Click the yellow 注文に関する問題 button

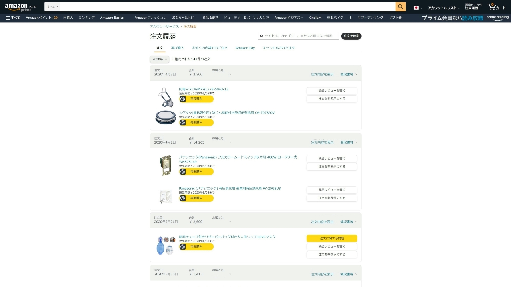pos(332,238)
